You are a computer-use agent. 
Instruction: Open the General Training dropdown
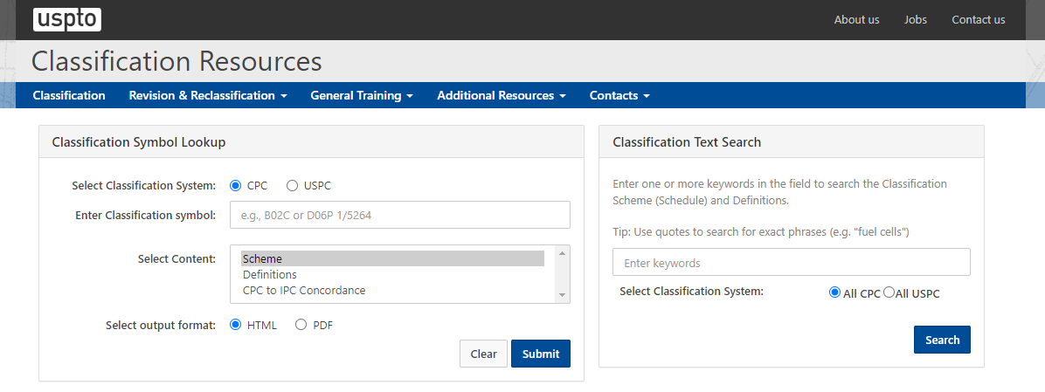(362, 95)
